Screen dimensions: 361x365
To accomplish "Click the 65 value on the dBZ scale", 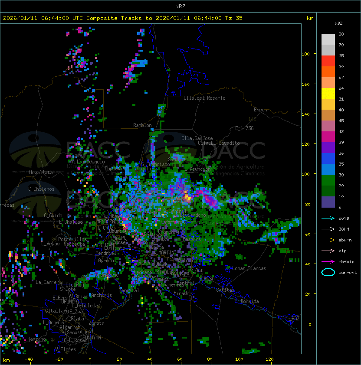I will click(x=341, y=55).
